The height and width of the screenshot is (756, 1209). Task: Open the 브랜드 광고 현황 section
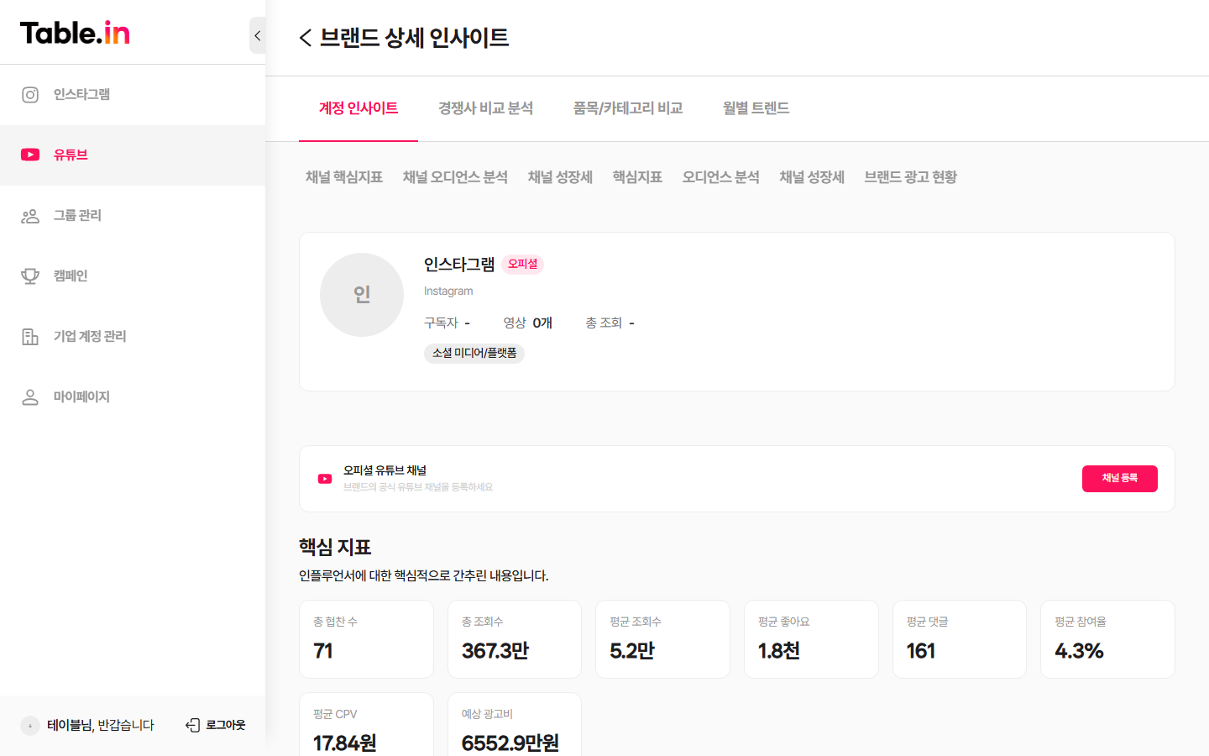point(910,177)
